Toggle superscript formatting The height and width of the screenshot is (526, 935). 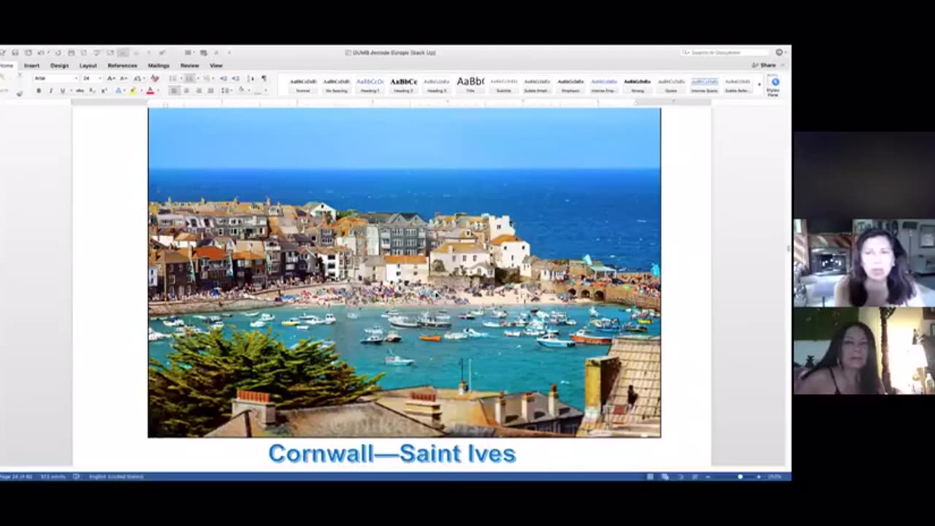click(x=104, y=91)
